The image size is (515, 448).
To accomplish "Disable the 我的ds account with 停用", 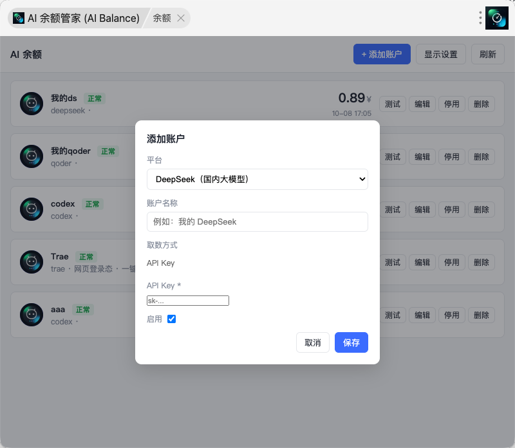I will [x=452, y=104].
